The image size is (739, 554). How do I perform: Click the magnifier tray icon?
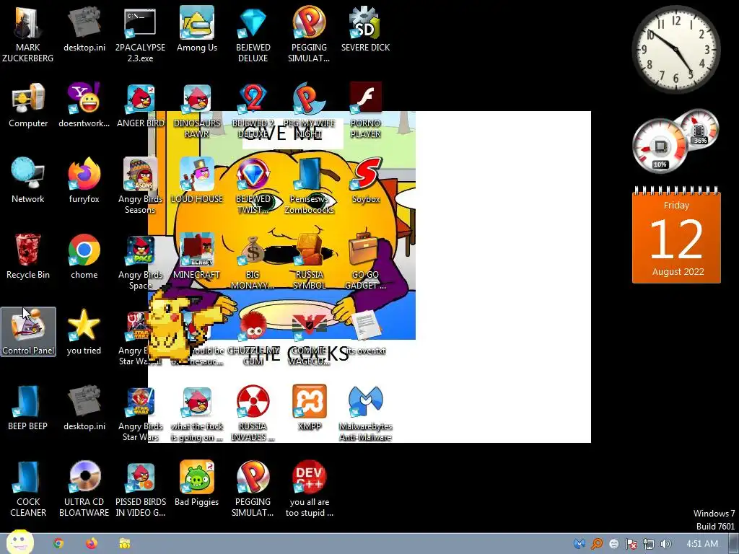pyautogui.click(x=597, y=544)
